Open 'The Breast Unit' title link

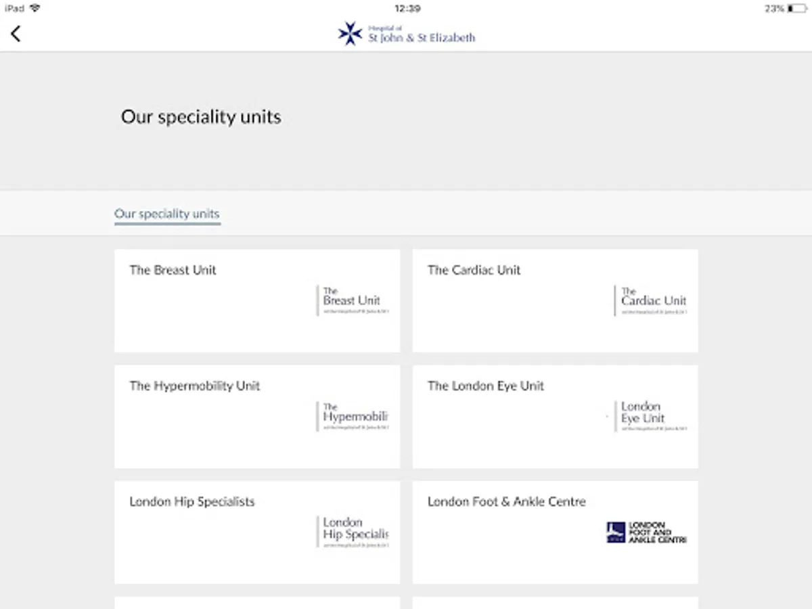point(173,270)
